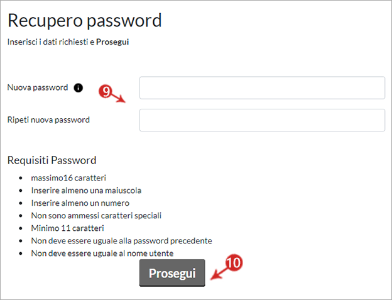Click the nome utente requirement line
The image size is (392, 300).
click(102, 253)
